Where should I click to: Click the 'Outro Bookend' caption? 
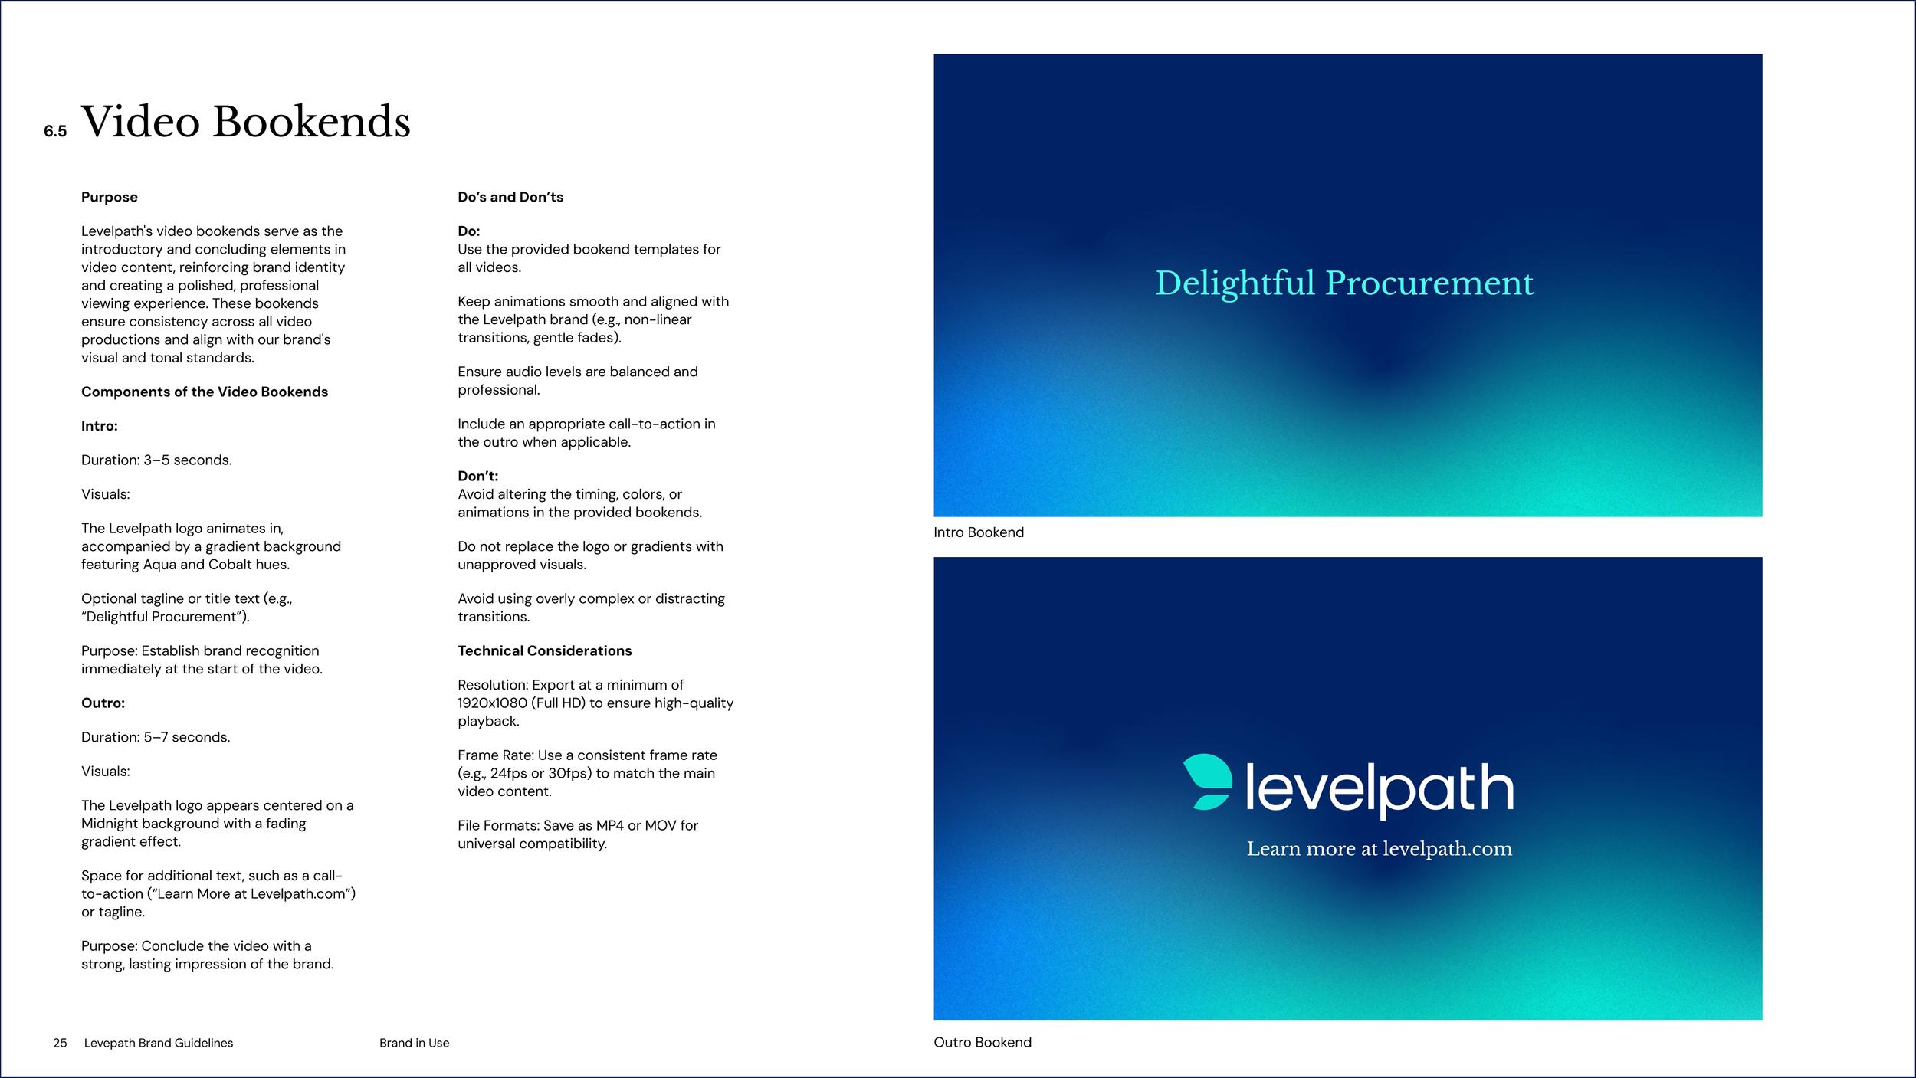point(983,1042)
